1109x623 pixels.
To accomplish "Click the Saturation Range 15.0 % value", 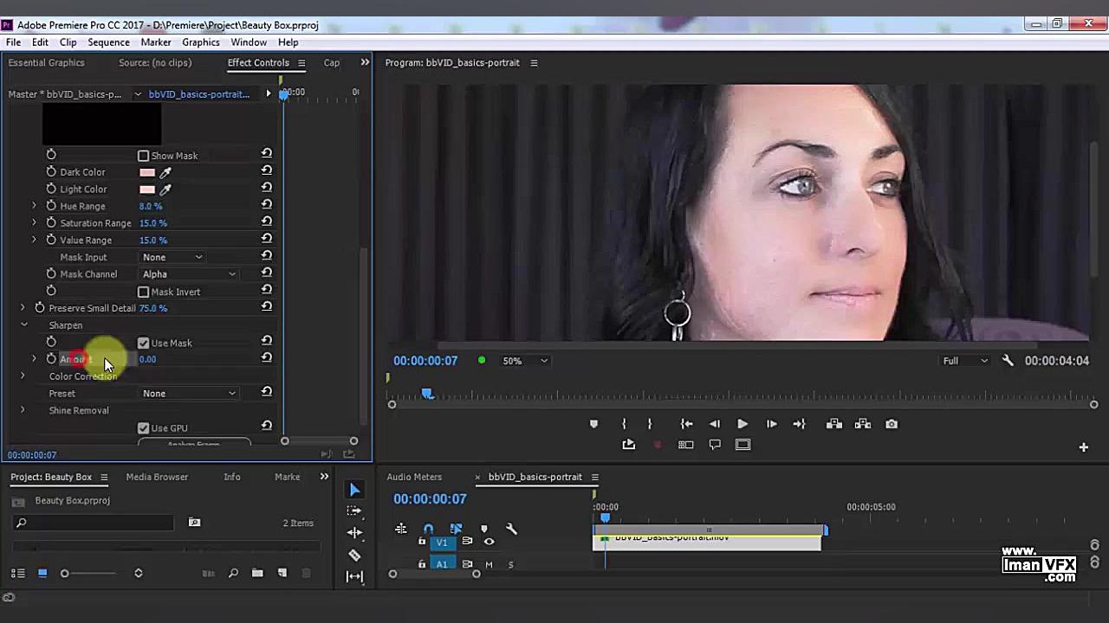I will click(152, 223).
